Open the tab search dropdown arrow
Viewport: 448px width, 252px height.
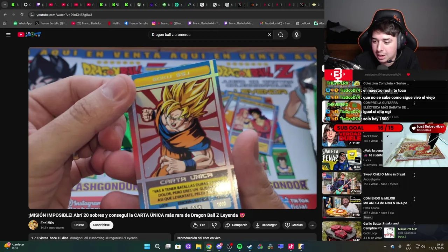5,5
